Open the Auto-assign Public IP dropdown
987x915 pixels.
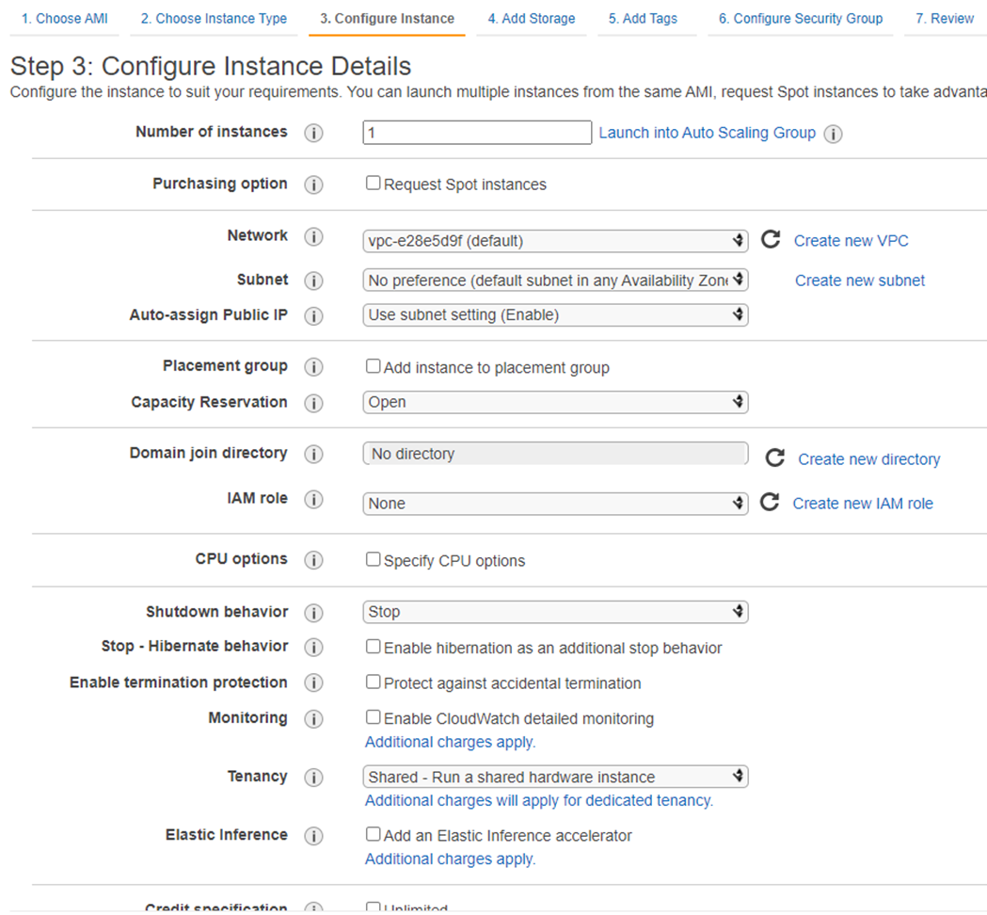(555, 315)
